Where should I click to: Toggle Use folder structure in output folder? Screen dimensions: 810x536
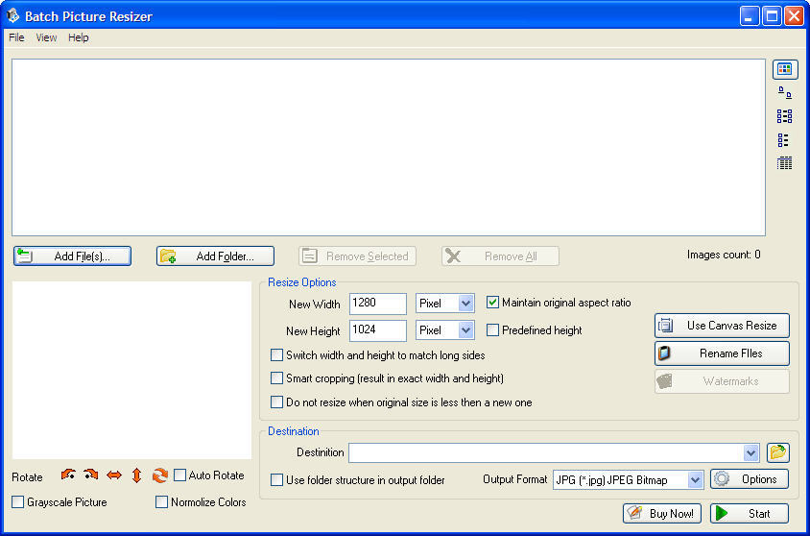[x=277, y=480]
